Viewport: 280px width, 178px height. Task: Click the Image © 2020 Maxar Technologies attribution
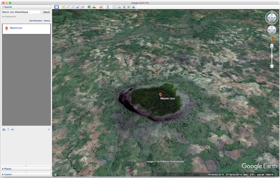[x=166, y=161]
